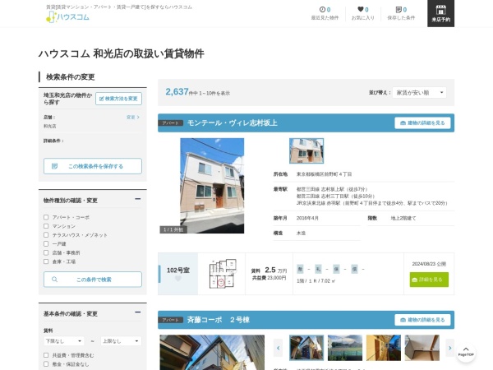The width and height of the screenshot is (493, 370).
Task: Collapse 物件種別の確認・変更 section
Action: 137,199
